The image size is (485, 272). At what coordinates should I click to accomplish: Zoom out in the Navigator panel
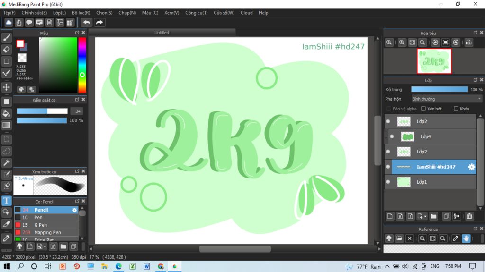point(422,42)
